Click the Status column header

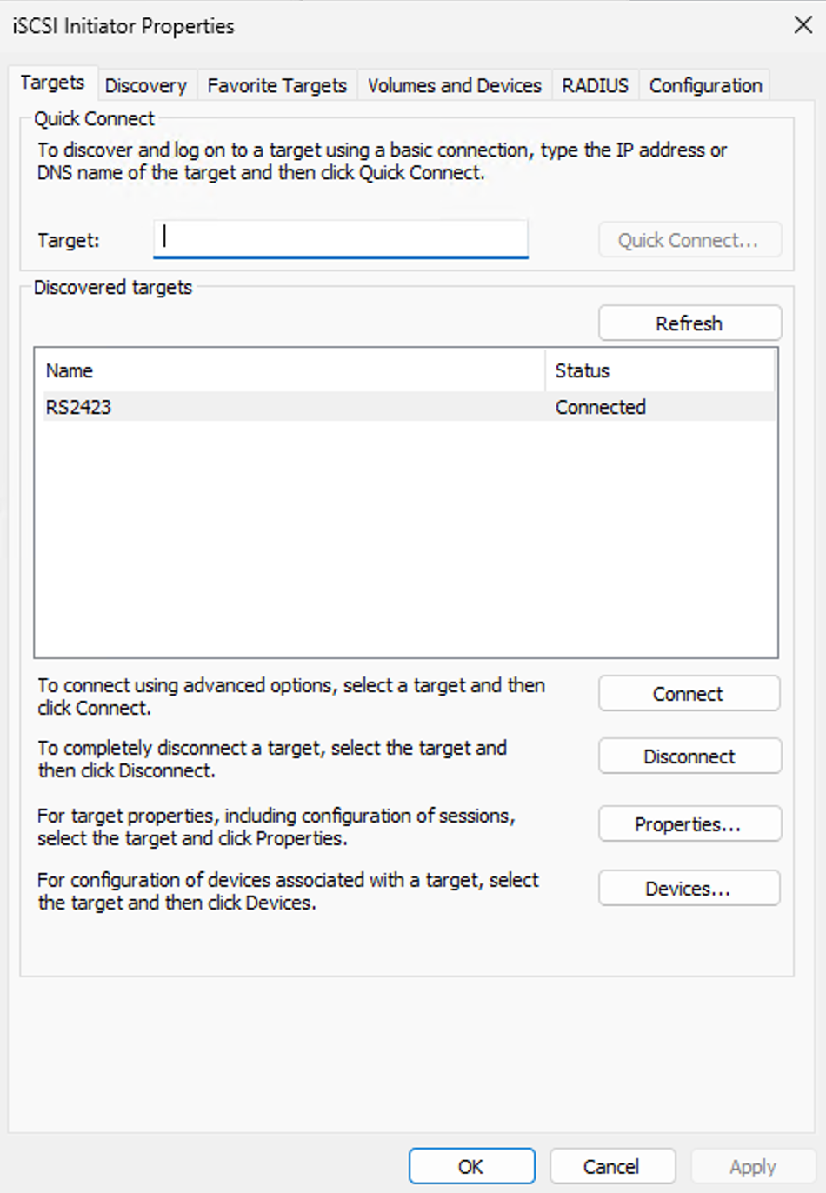659,370
